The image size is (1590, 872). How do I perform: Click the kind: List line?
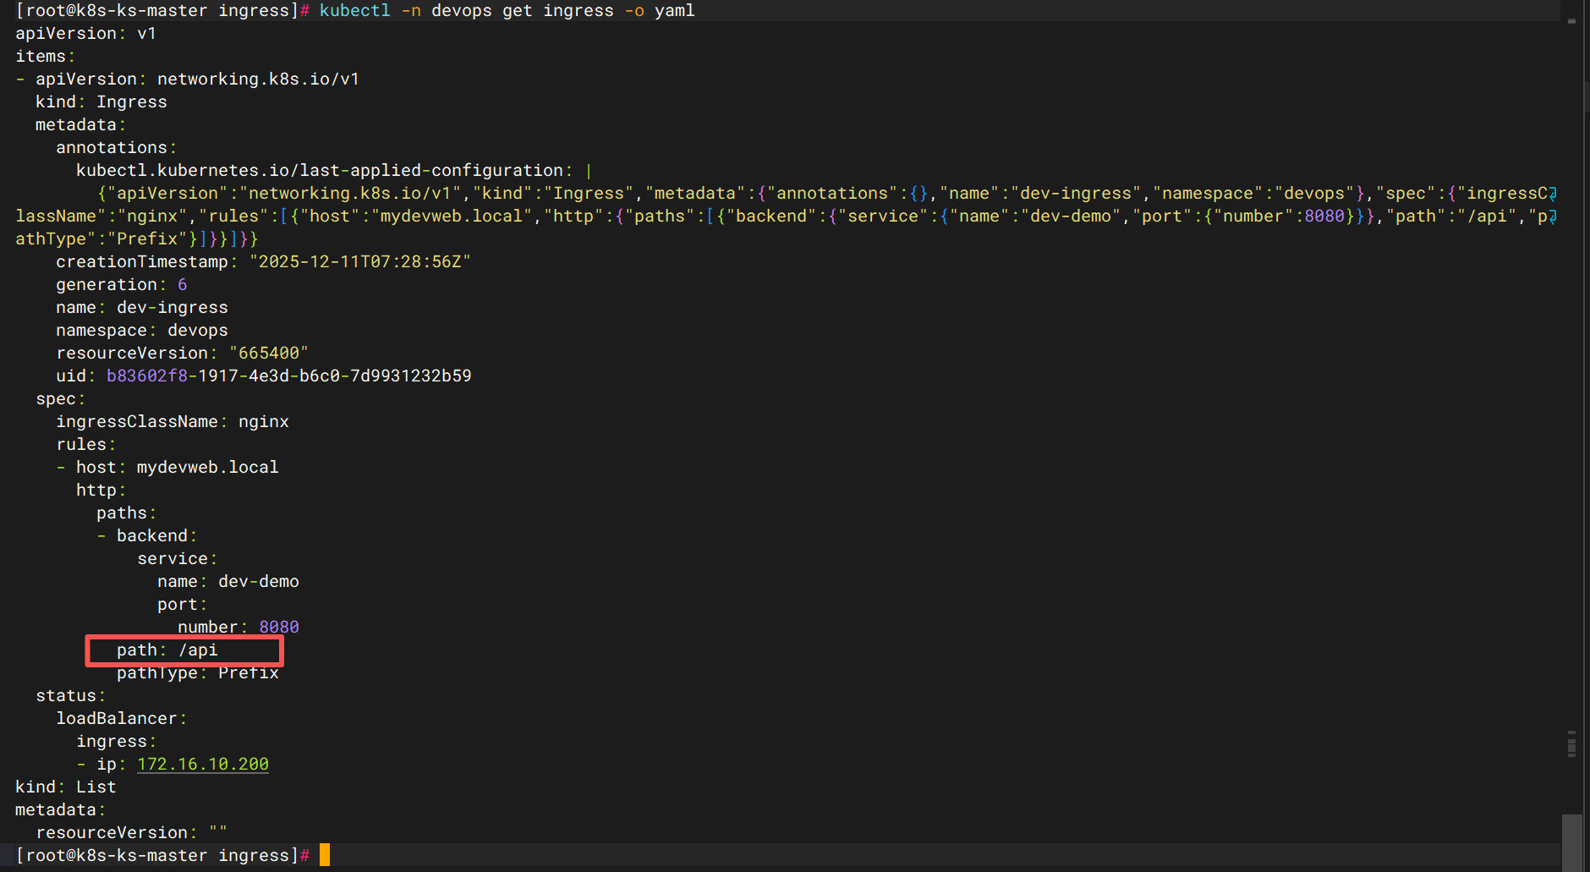pos(66,787)
